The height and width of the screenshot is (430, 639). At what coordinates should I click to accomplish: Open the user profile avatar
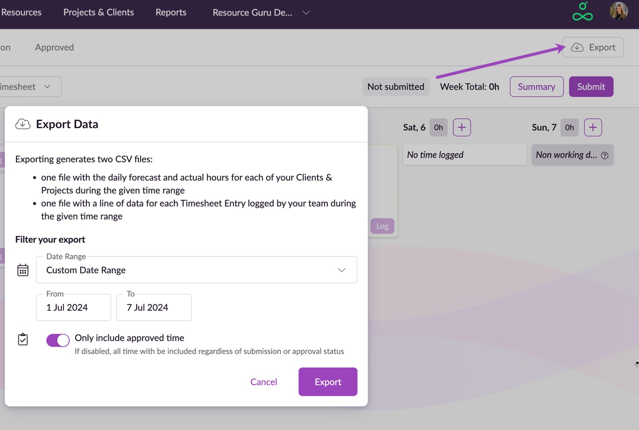619,11
